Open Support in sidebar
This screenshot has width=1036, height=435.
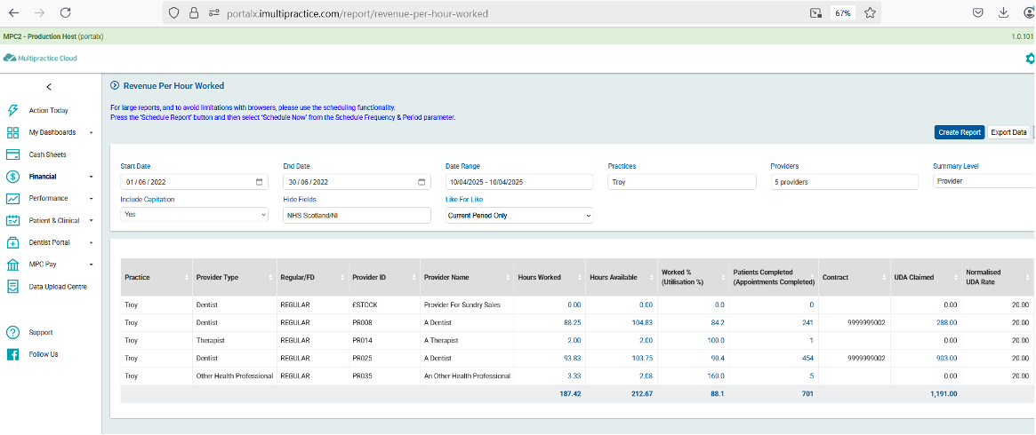pyautogui.click(x=41, y=332)
